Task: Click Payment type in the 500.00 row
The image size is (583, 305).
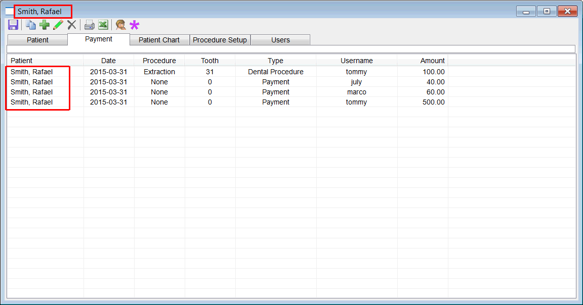Action: tap(275, 102)
